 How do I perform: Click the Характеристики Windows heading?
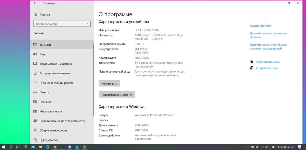[x=122, y=106]
